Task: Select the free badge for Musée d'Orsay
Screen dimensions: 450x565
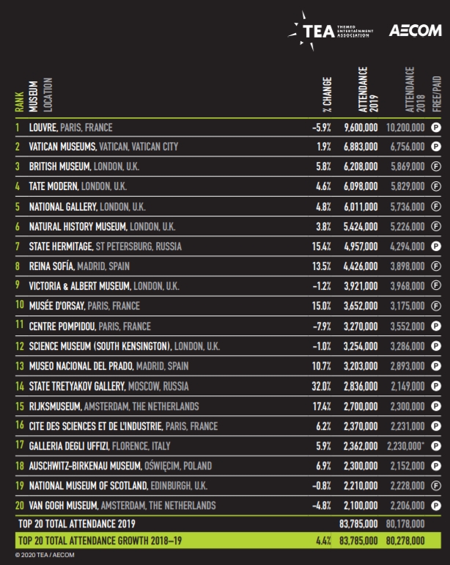Action: (436, 306)
